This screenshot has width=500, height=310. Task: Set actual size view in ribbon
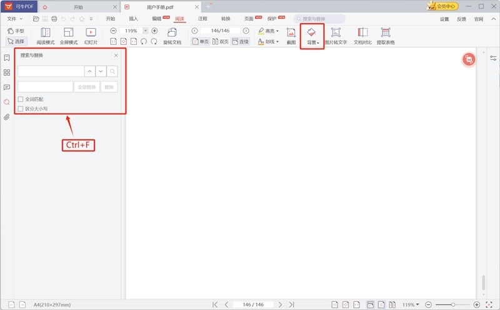coord(113,41)
